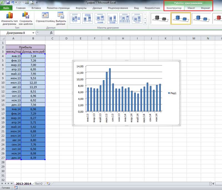Choose the third blue chart style
Image resolution: width=222 pixels, height=190 pixels.
[x=201, y=19]
